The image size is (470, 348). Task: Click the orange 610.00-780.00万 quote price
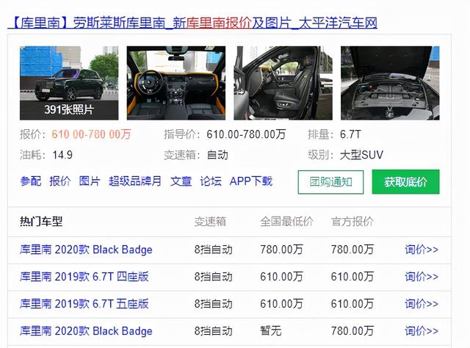91,134
